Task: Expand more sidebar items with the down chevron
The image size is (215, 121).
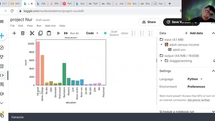Action: (1, 103)
